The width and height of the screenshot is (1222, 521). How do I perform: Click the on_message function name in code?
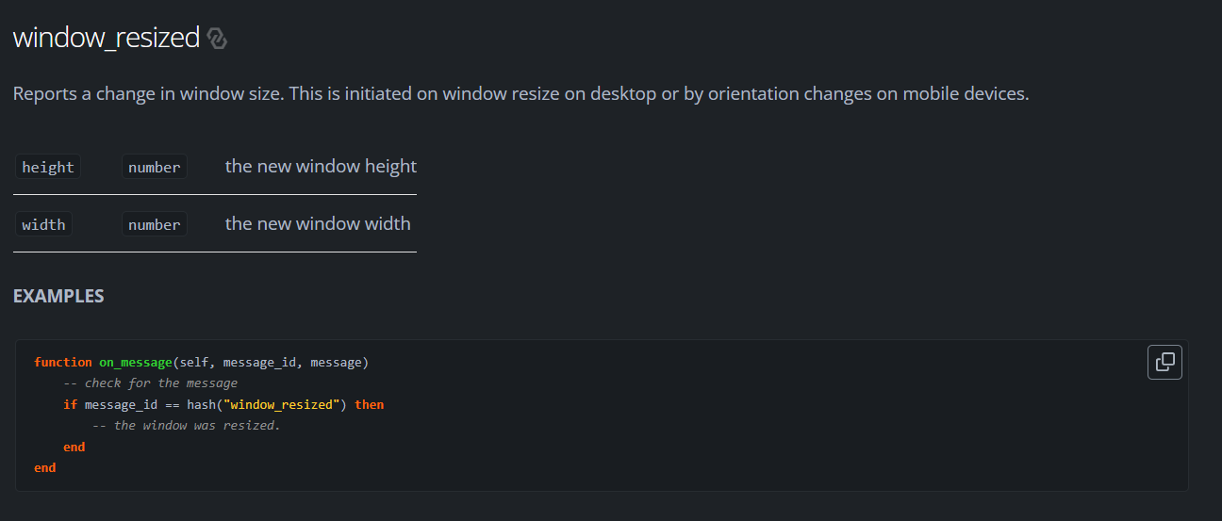point(136,362)
